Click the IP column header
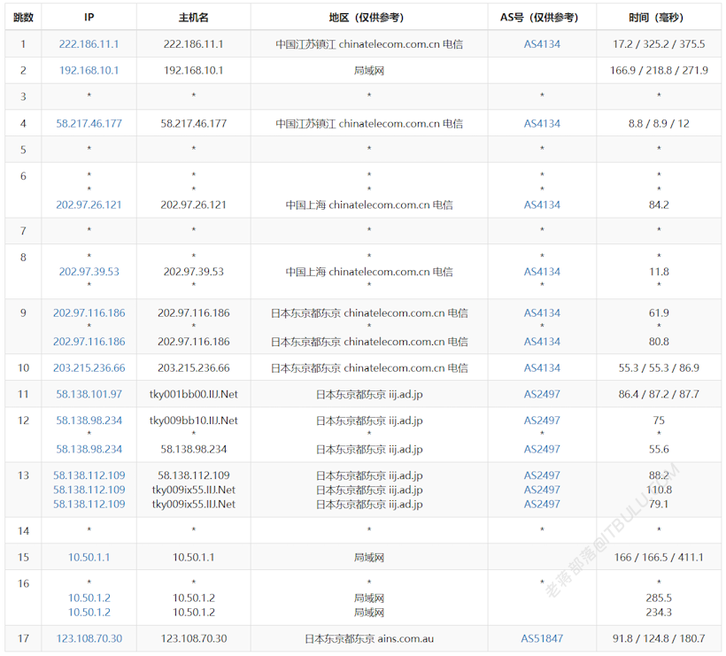Screen dimensions: 726x656 [89, 18]
